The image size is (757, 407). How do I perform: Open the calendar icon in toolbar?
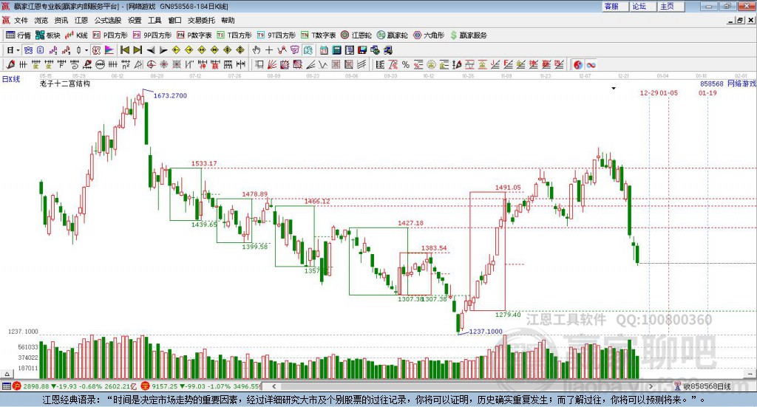[x=324, y=49]
